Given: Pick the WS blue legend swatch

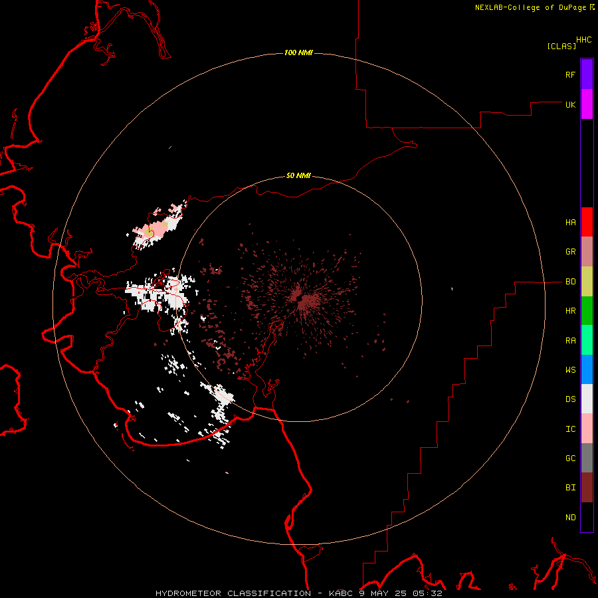Looking at the screenshot, I should coord(587,369).
